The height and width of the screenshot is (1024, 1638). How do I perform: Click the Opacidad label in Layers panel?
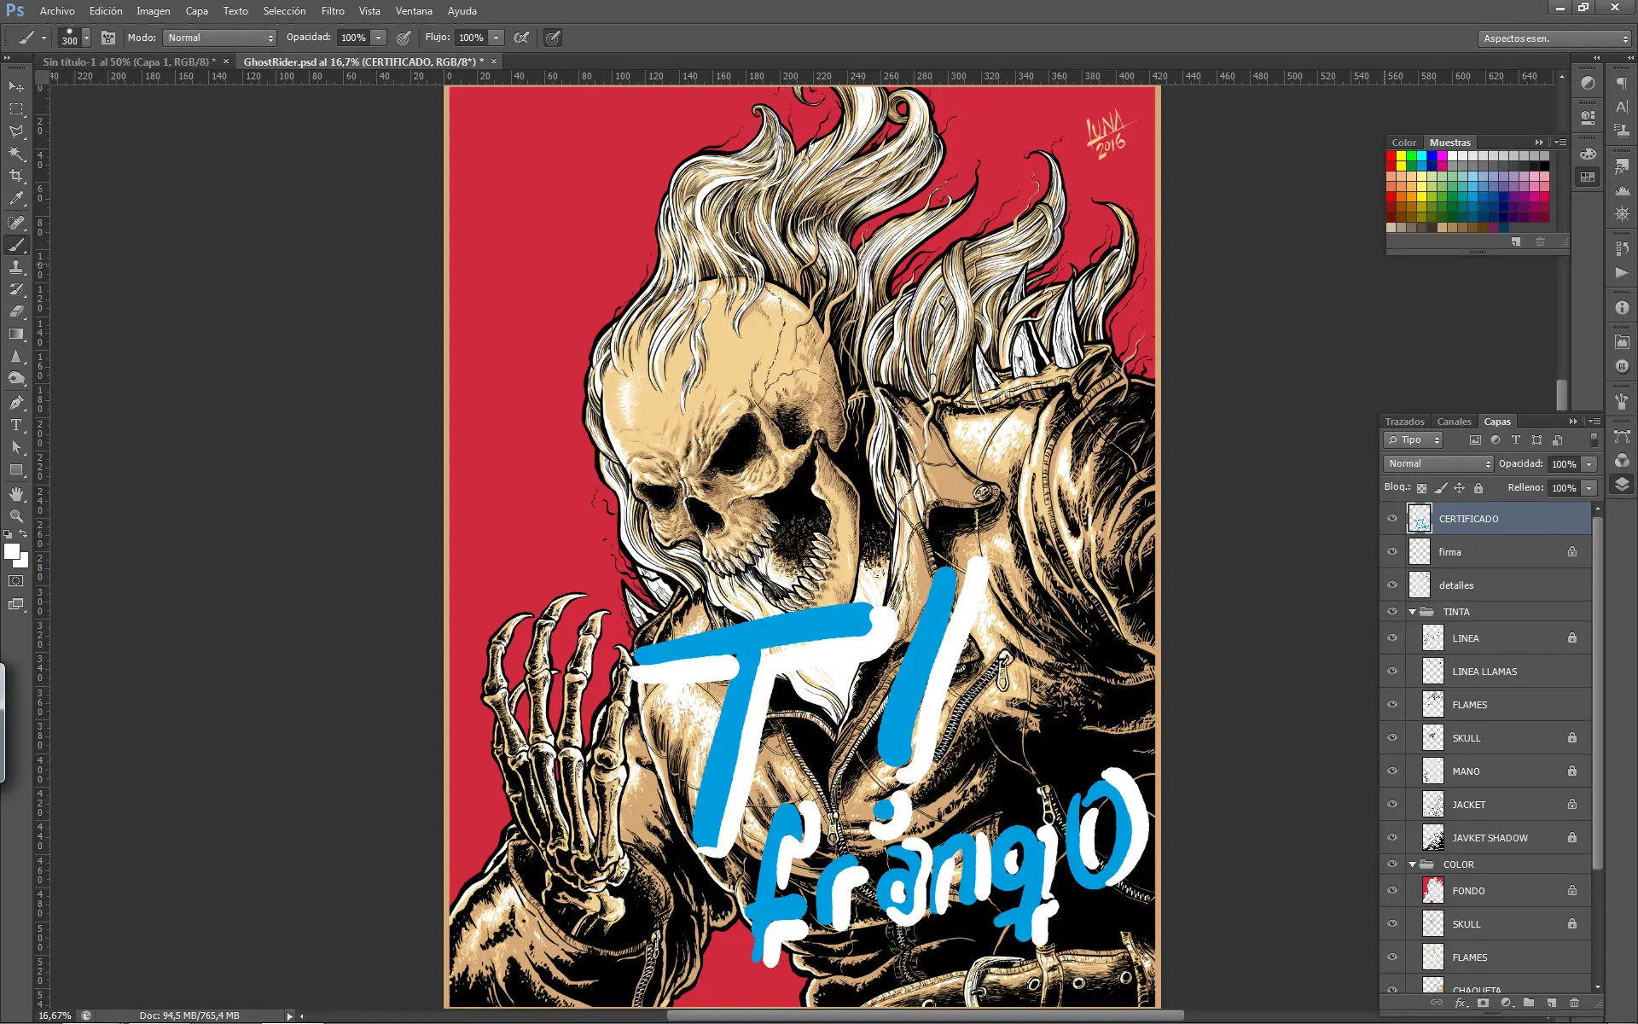click(1521, 464)
